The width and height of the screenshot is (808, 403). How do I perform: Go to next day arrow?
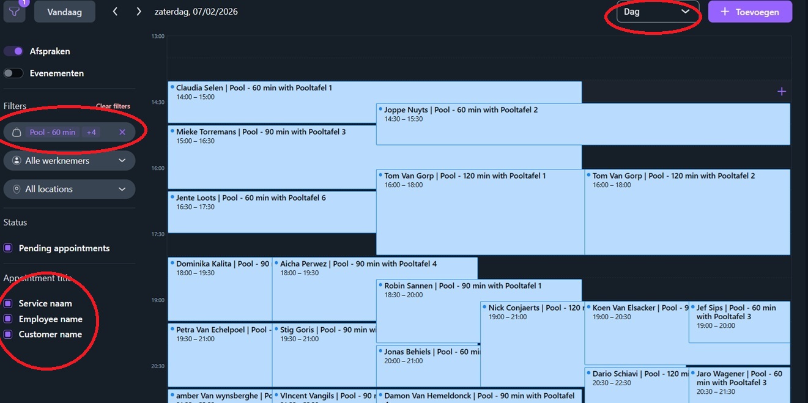(139, 12)
